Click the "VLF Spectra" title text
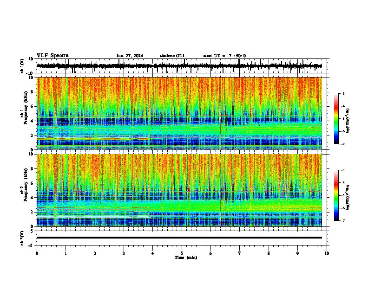This screenshot has height=284, width=368. (53, 56)
